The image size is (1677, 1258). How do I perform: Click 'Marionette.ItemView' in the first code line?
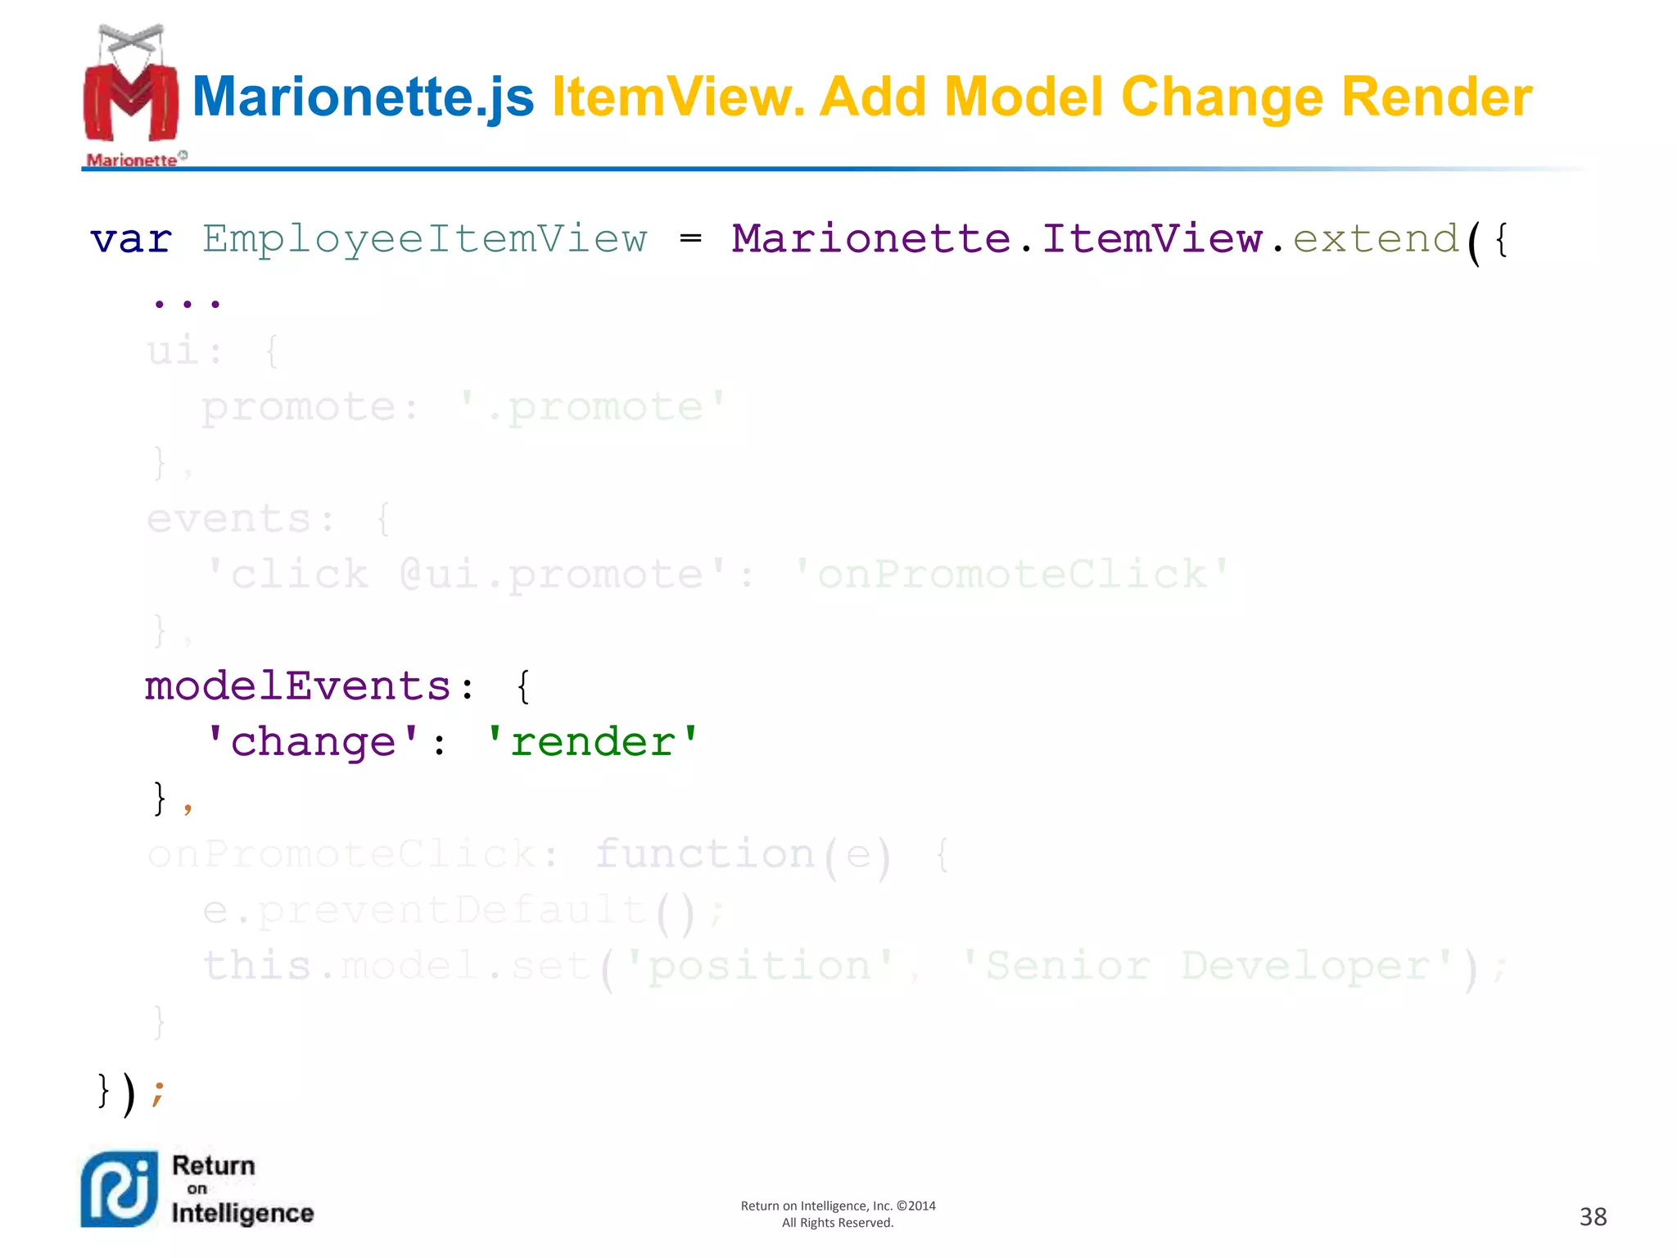pos(997,238)
